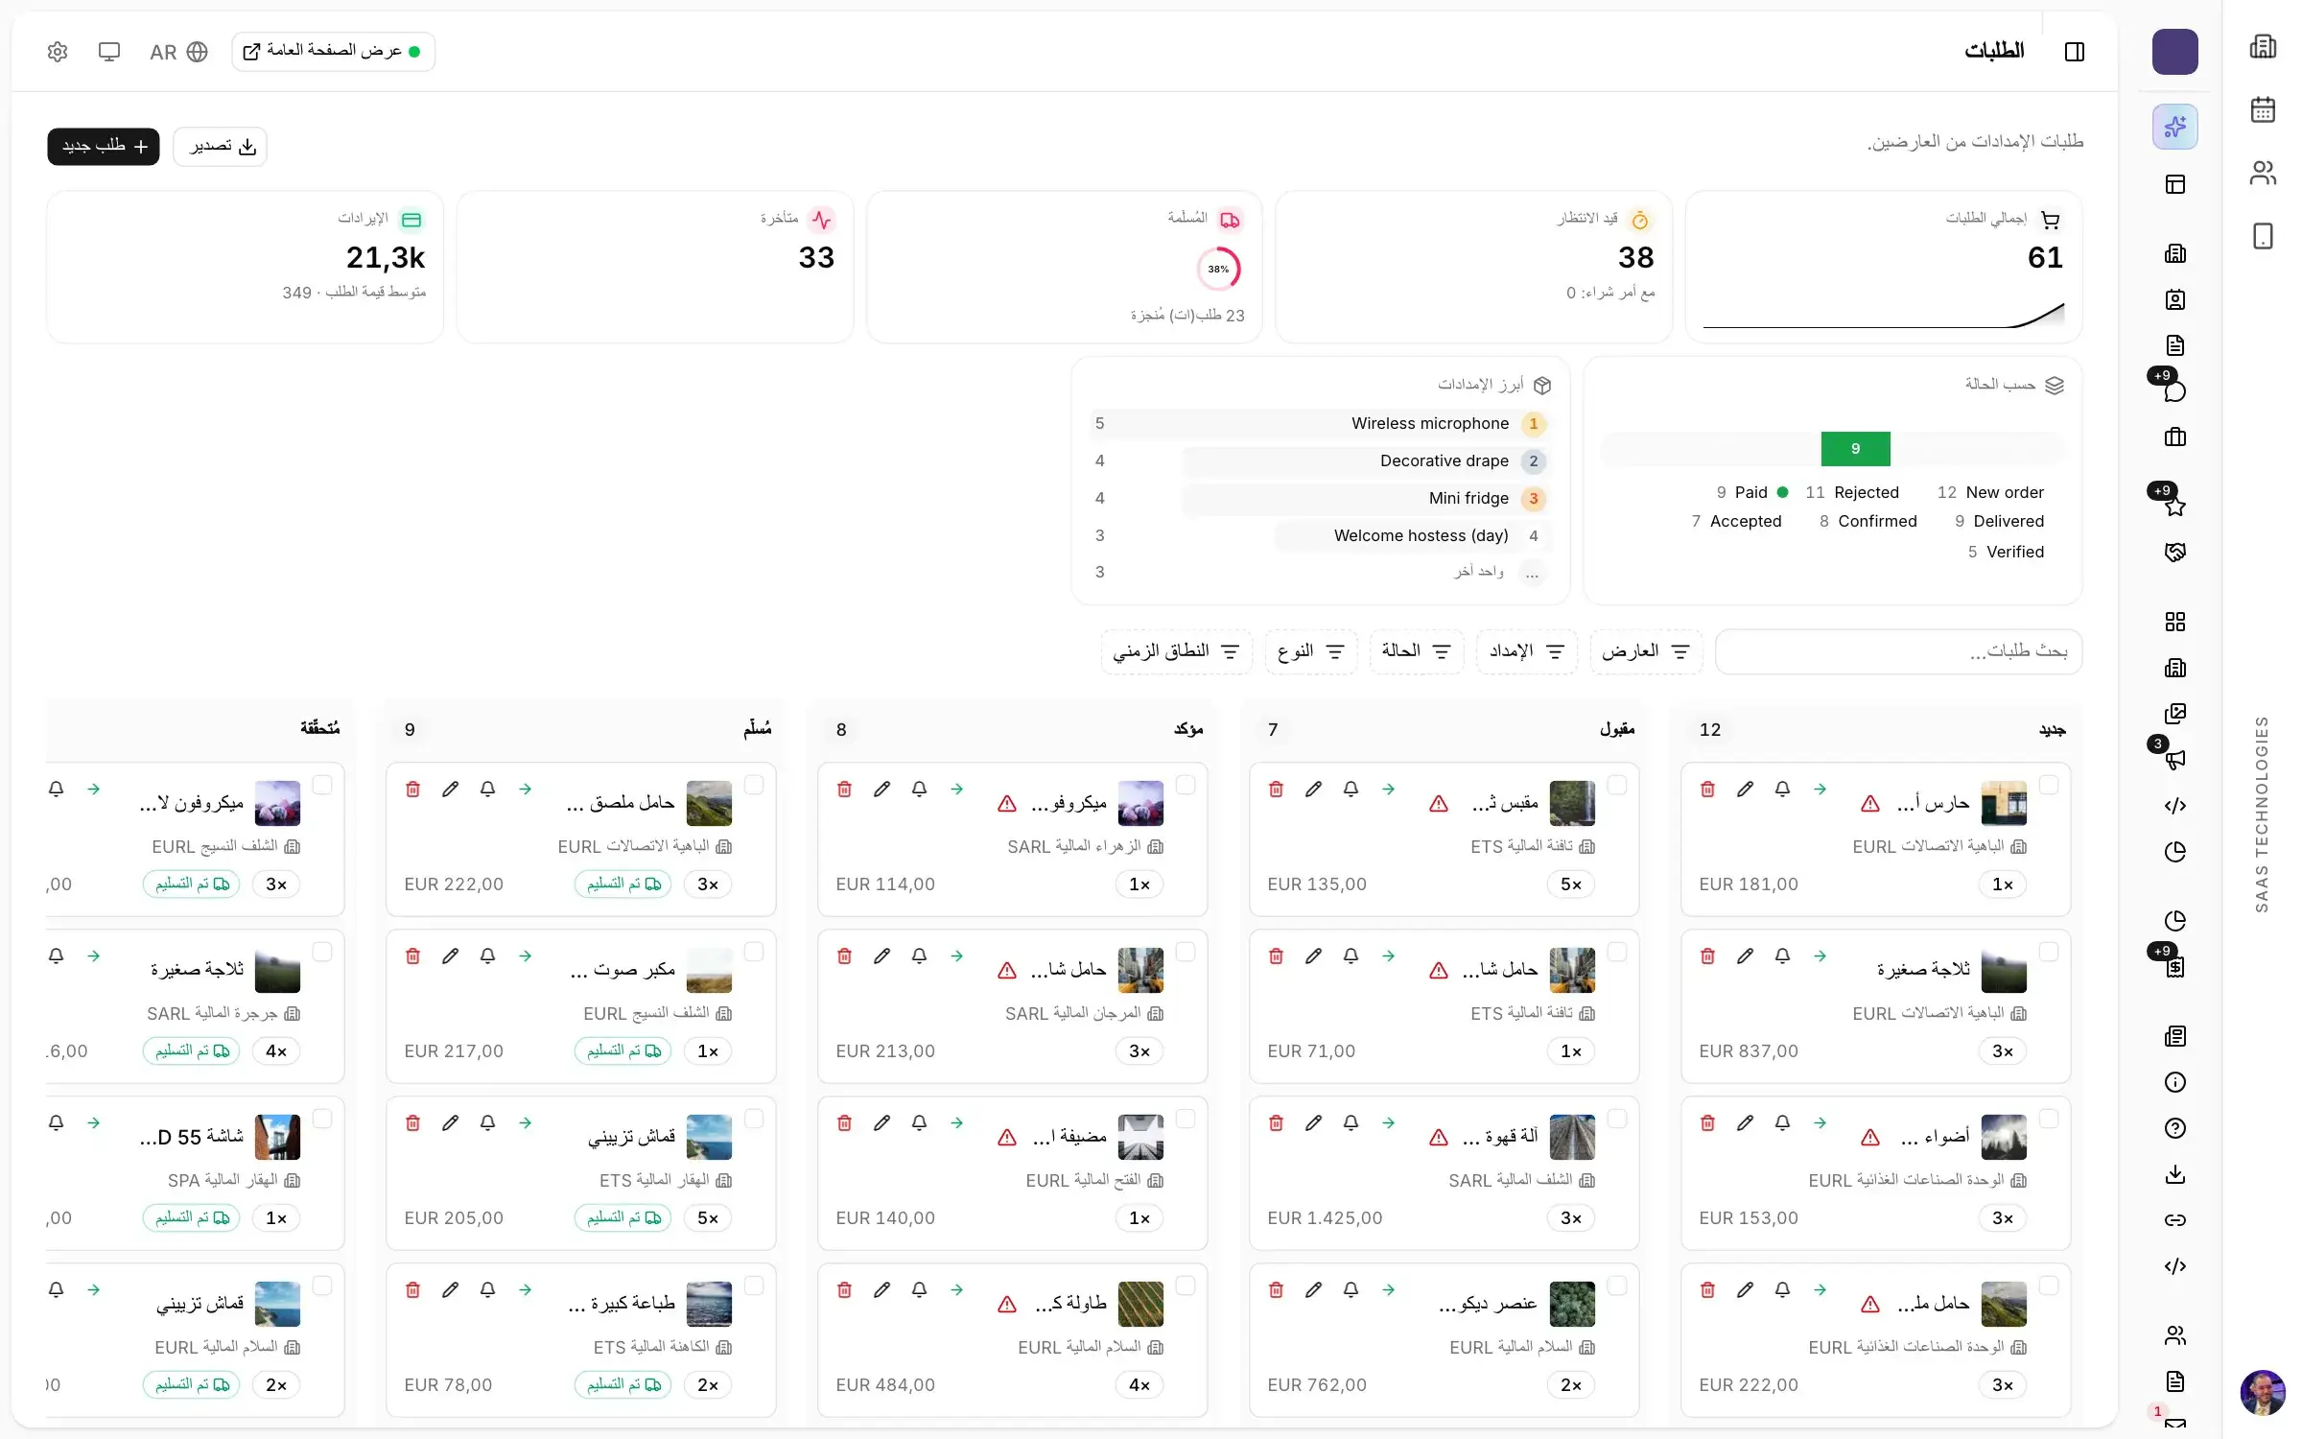Open the settings gear icon
Image resolution: width=2302 pixels, height=1439 pixels.
pyautogui.click(x=58, y=52)
